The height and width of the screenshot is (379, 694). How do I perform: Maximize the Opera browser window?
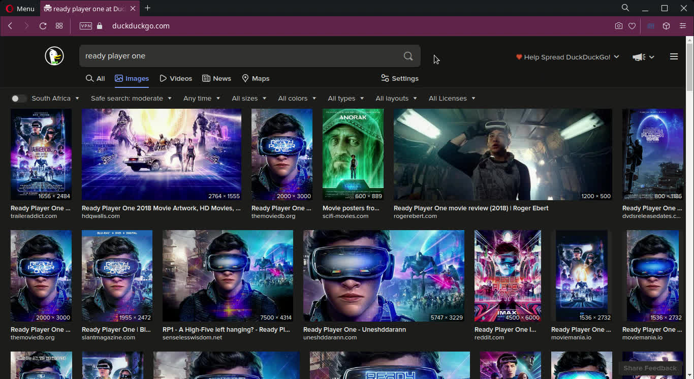pos(665,8)
